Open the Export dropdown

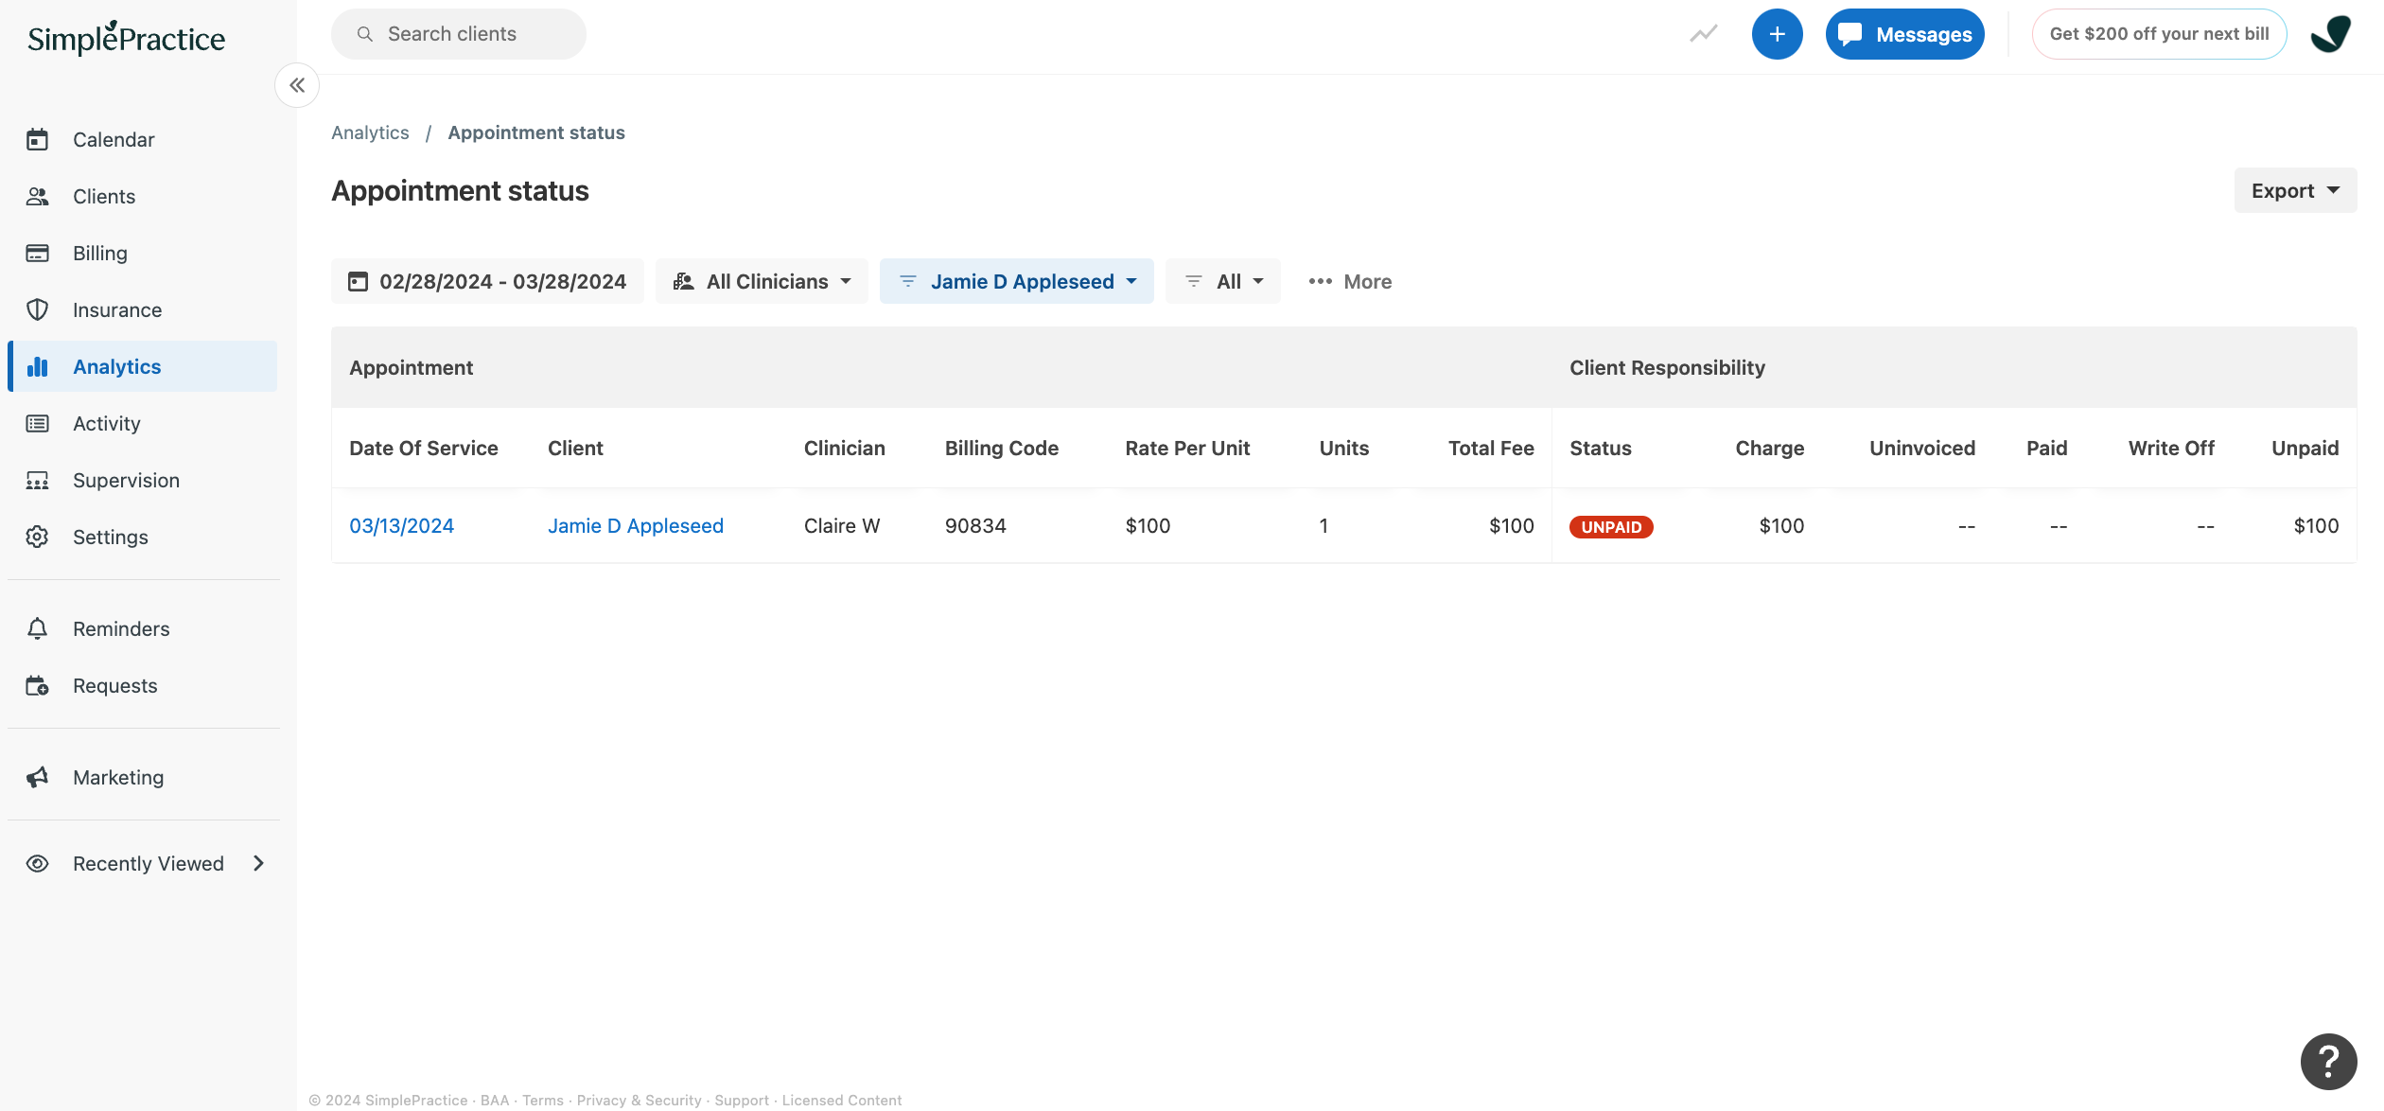tap(2295, 189)
